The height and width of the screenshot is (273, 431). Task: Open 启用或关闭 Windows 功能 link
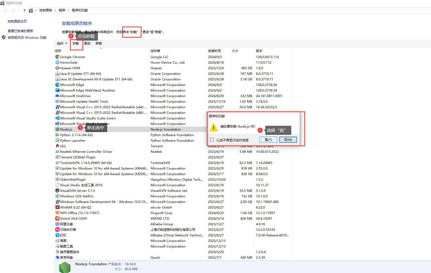(27, 37)
